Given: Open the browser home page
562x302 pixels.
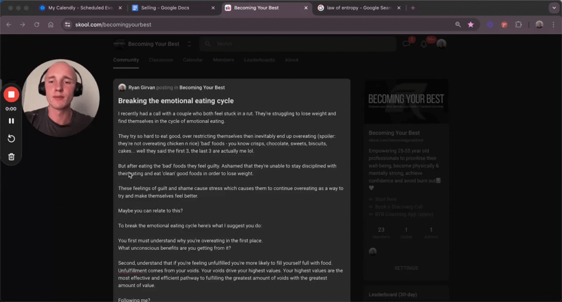Looking at the screenshot, I should [x=50, y=25].
